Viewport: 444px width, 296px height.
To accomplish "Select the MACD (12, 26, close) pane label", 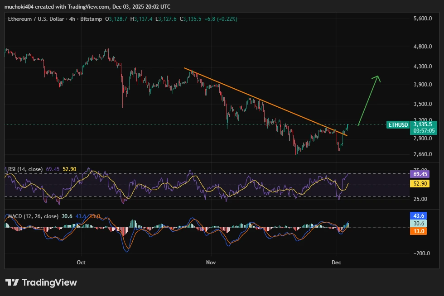I will [33, 216].
